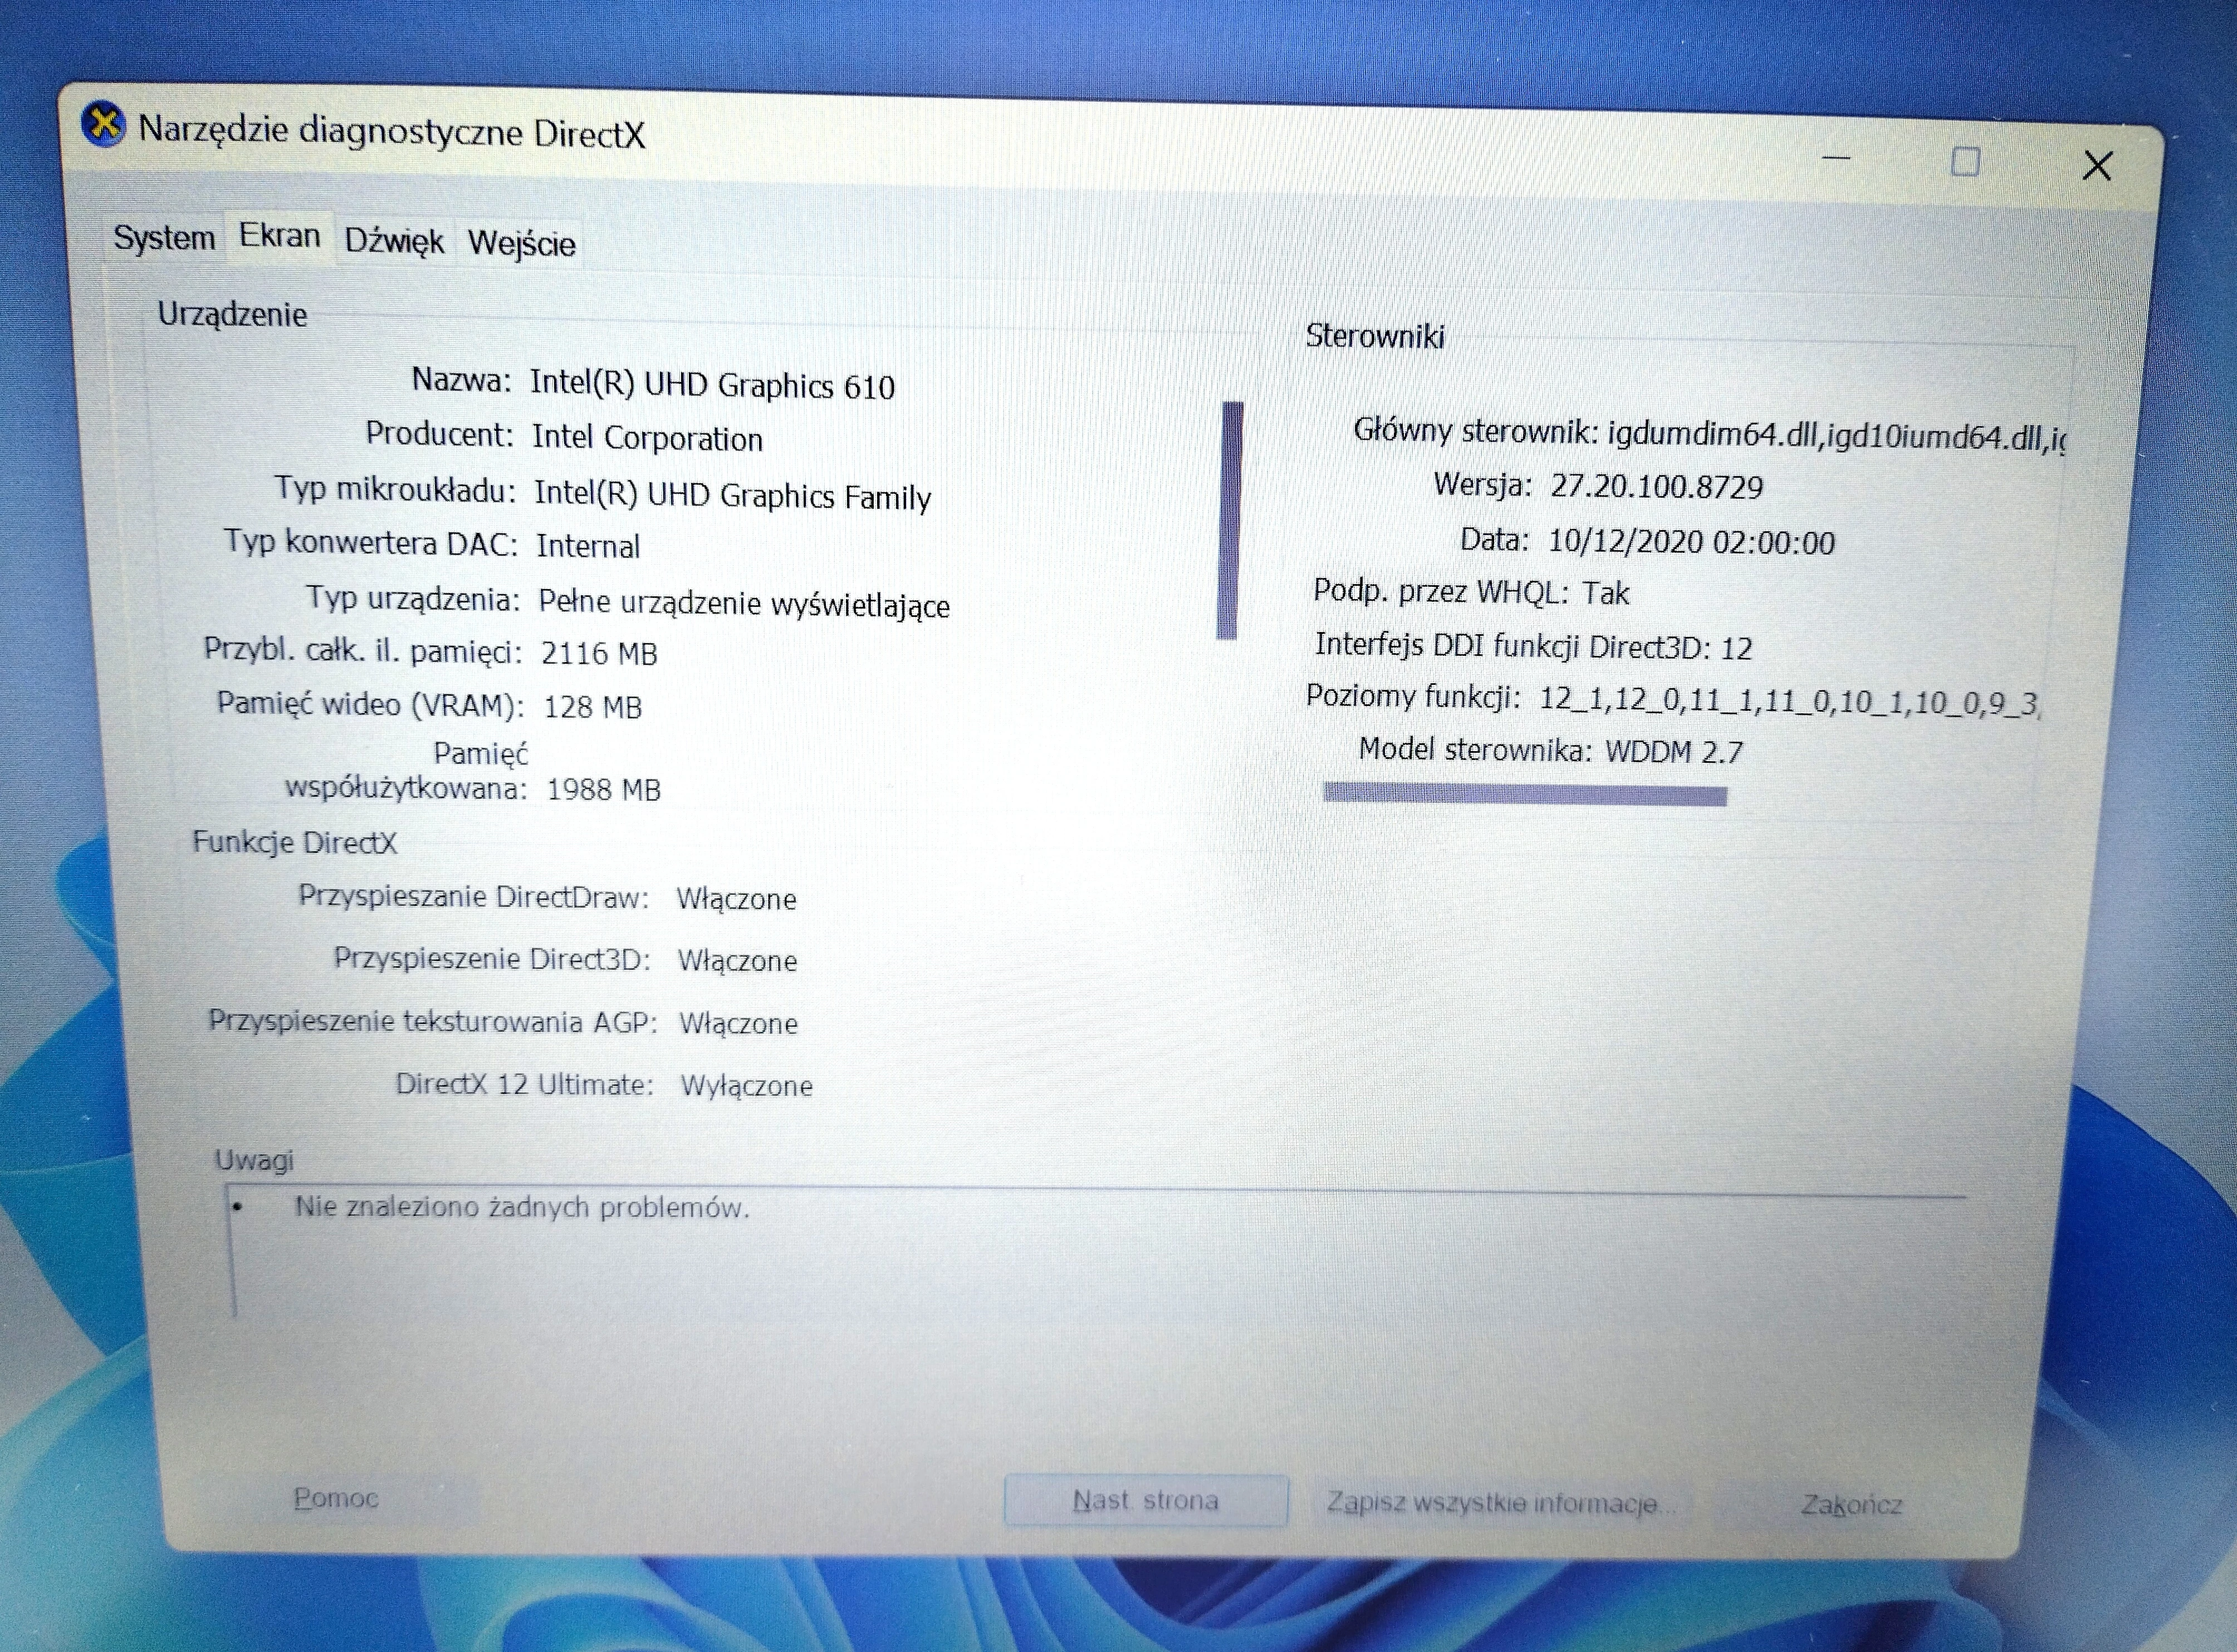Select the Ekran tab

279,236
